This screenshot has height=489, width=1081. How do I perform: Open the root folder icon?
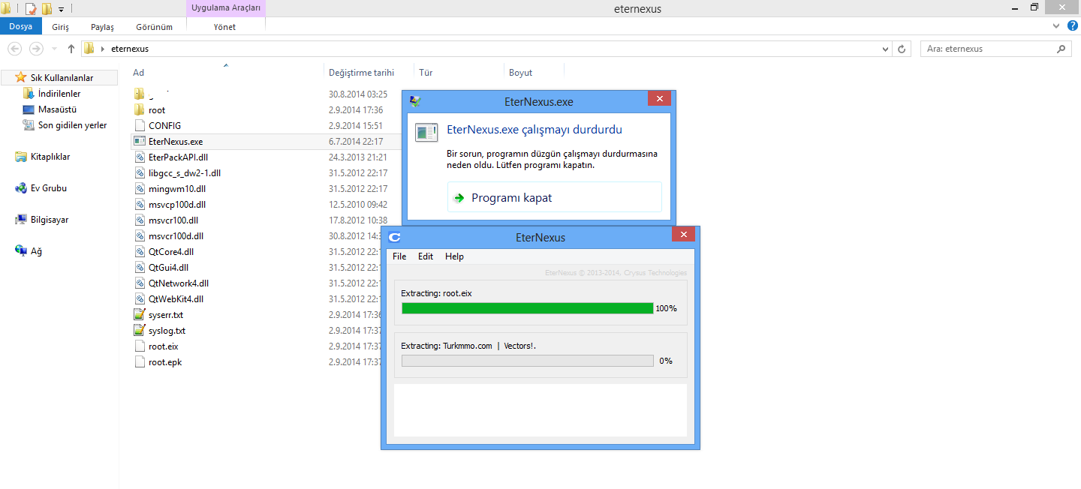click(140, 109)
